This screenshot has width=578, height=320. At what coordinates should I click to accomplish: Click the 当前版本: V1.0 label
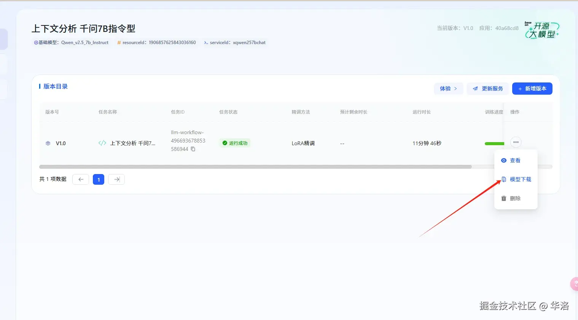455,28
